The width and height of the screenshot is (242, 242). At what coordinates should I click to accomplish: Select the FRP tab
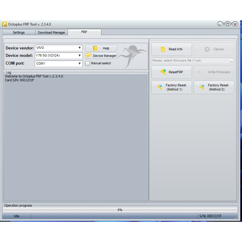point(84,32)
